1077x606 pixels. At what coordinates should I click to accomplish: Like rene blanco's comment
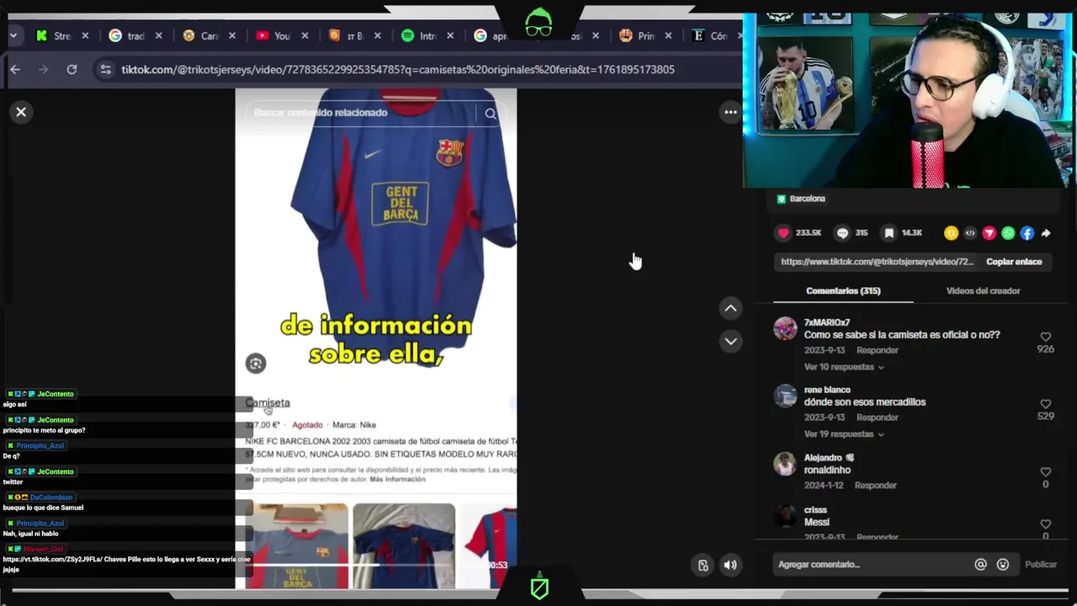pos(1045,404)
